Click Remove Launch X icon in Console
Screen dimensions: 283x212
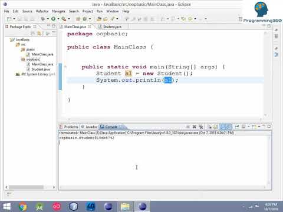click(x=194, y=127)
